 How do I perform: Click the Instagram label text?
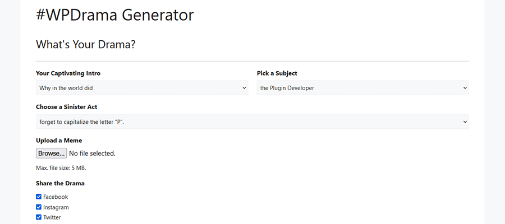(56, 207)
